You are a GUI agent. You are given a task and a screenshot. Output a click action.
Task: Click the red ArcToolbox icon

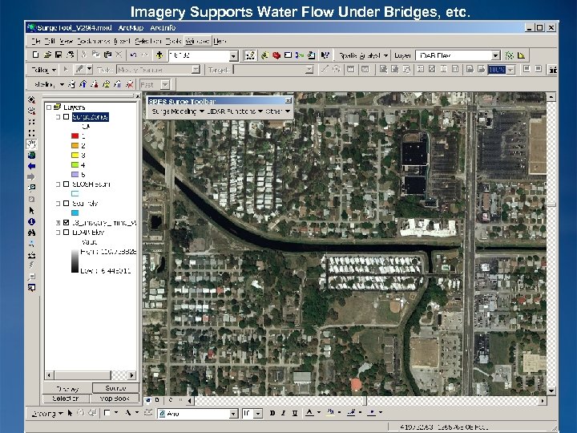(276, 55)
